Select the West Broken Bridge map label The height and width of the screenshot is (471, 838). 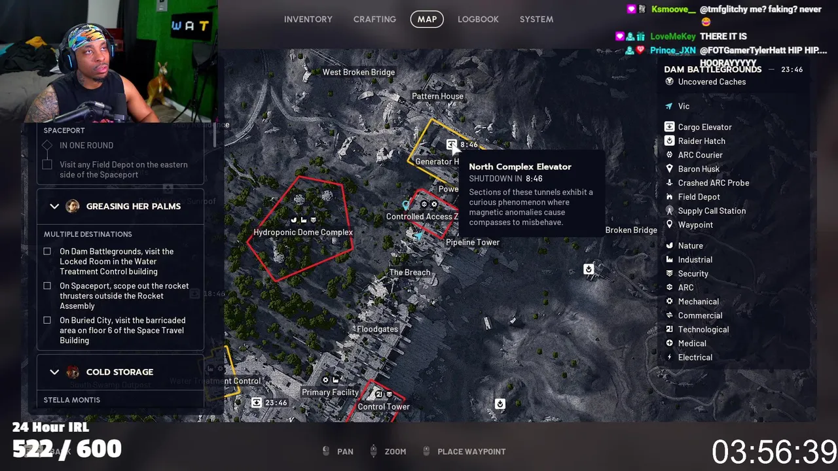(358, 72)
